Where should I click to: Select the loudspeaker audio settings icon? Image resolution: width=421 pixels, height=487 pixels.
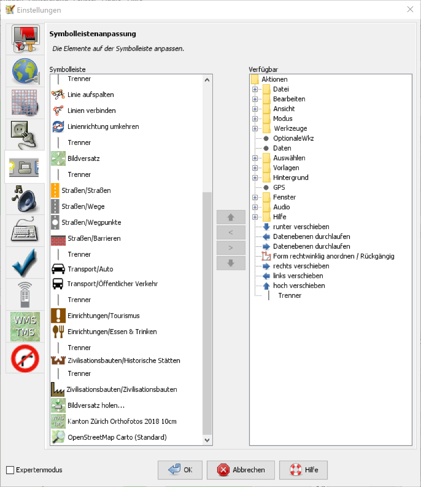coord(24,198)
